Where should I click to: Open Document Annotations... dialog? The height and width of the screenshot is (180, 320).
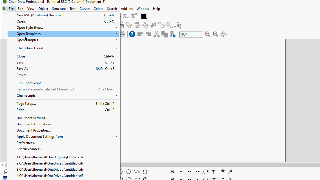(63, 124)
